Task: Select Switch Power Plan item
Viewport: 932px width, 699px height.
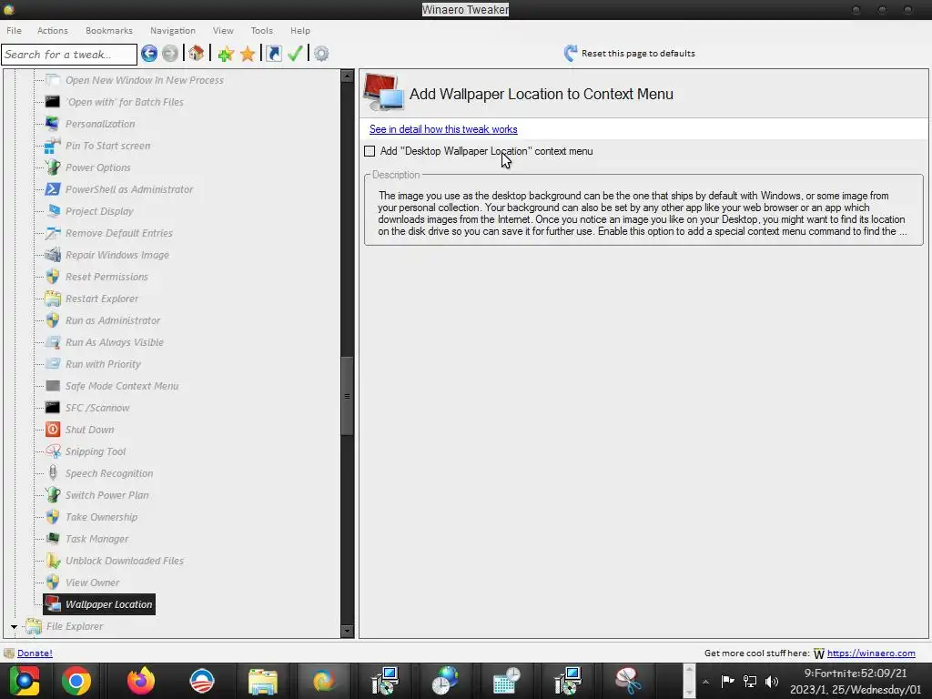Action: coord(107,495)
